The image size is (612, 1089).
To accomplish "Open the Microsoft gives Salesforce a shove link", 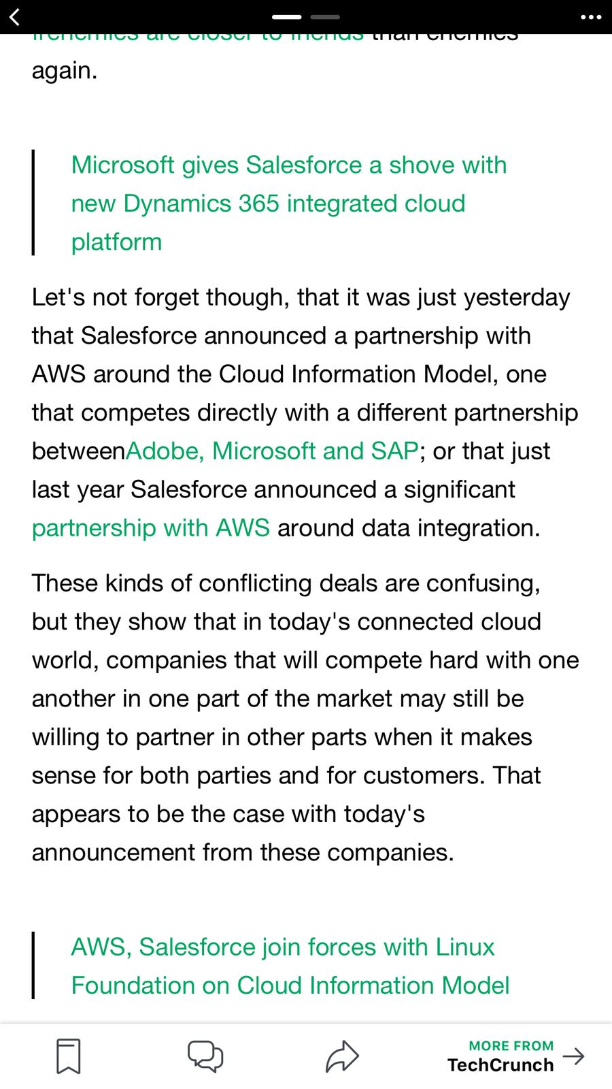I will click(288, 203).
